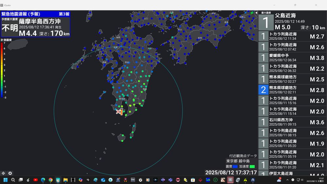Viewport: 327px width, 184px height.
Task: Open the weather widget with red badge
Action: 279,180
